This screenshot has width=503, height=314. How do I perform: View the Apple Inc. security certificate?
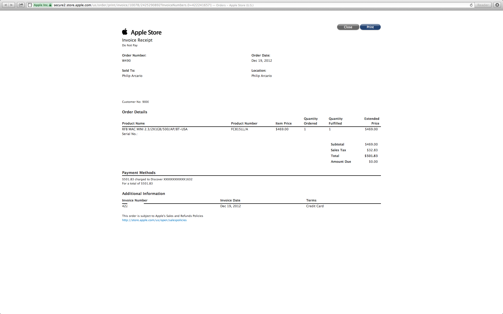pyautogui.click(x=42, y=5)
